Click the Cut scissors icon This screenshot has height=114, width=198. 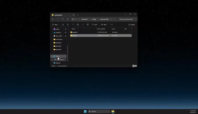[x=63, y=25]
